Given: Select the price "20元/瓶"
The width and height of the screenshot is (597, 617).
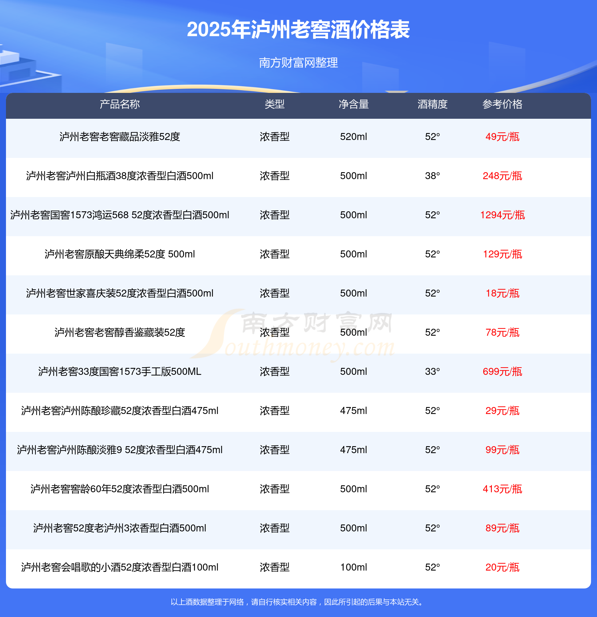Looking at the screenshot, I should coord(502,567).
